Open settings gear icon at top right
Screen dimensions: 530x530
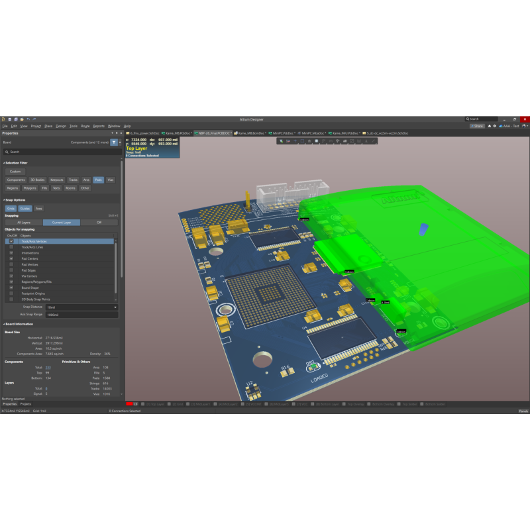coord(494,126)
